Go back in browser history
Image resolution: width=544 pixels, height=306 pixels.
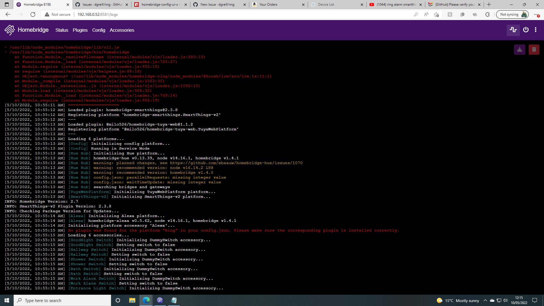point(8,14)
